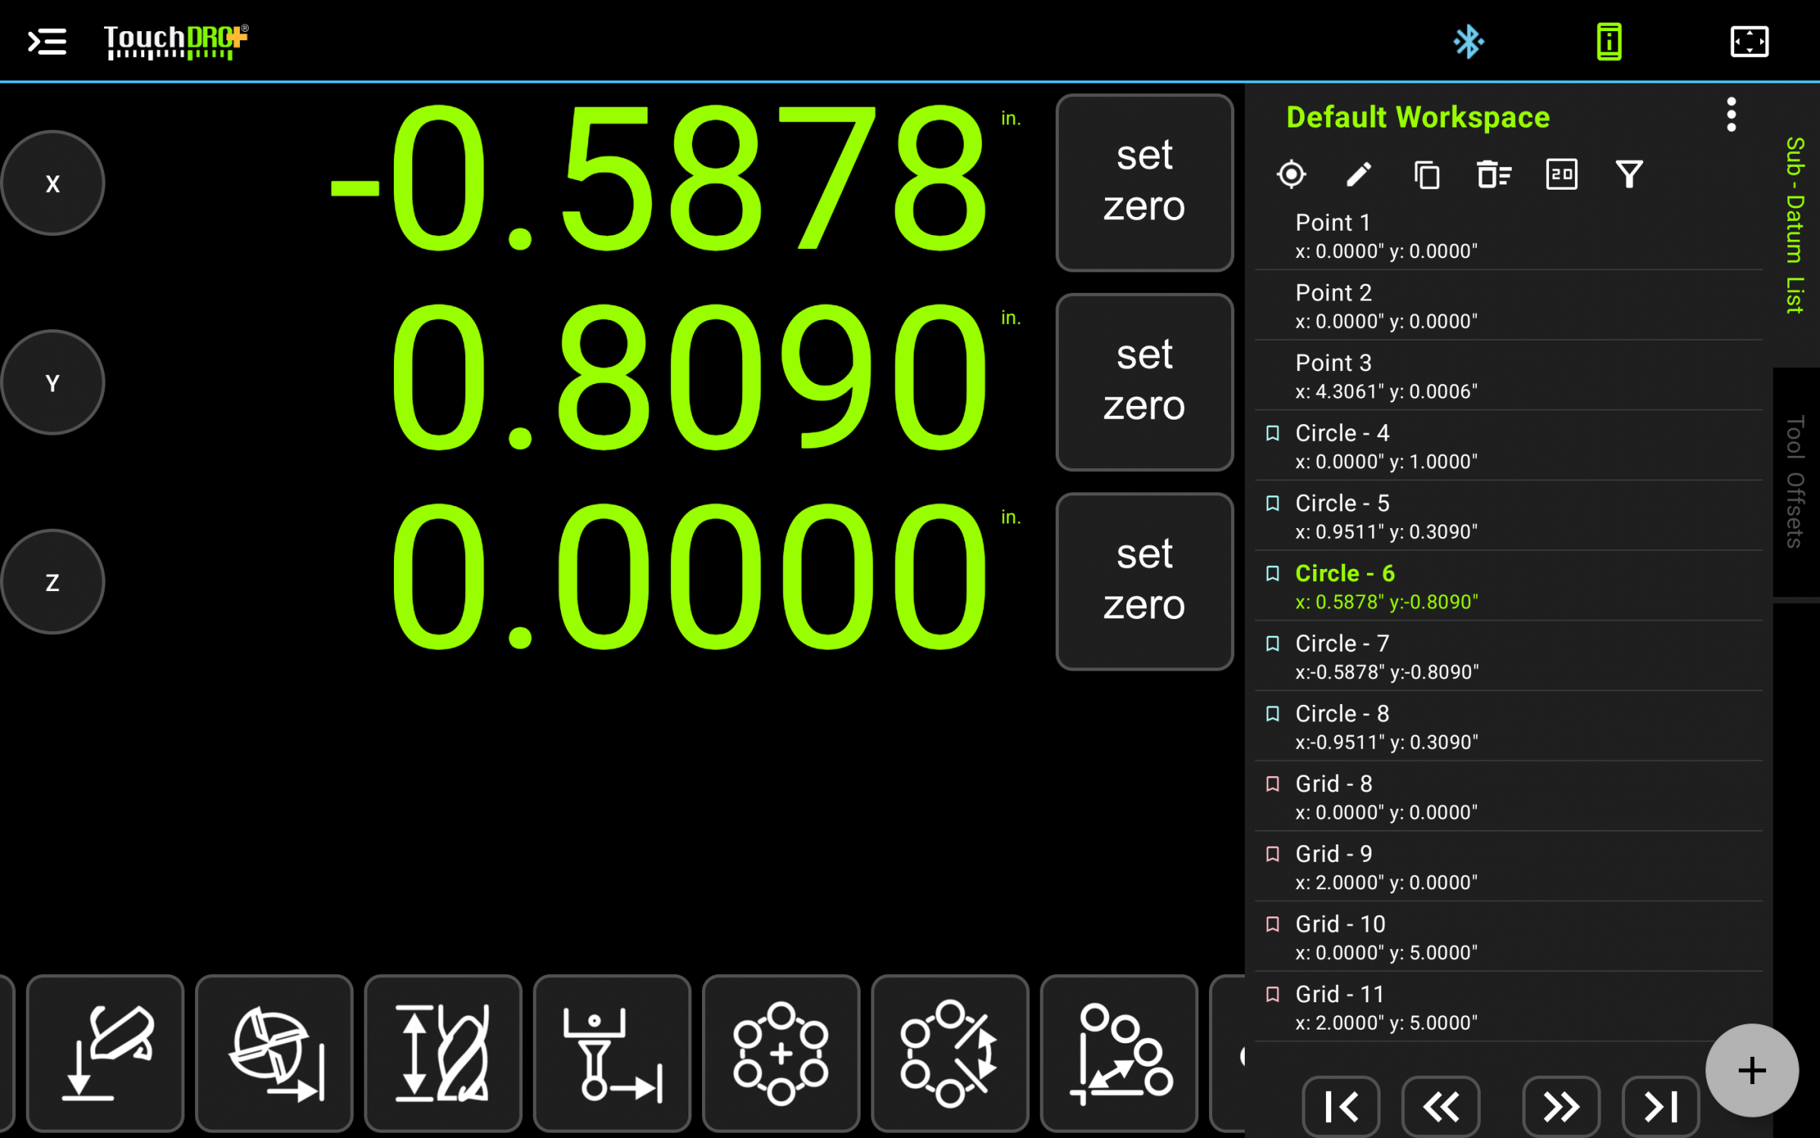Jump to last point in list
This screenshot has height=1138, width=1820.
[x=1661, y=1106]
